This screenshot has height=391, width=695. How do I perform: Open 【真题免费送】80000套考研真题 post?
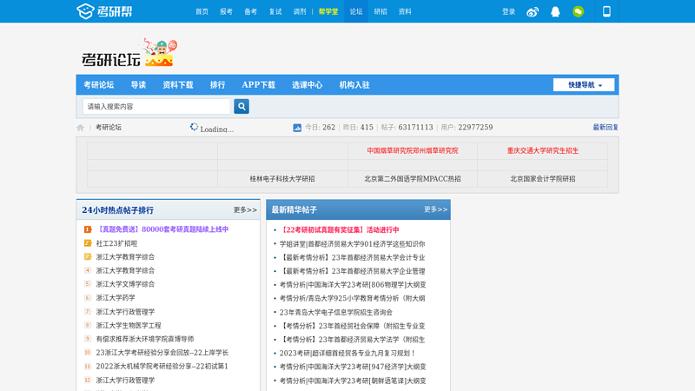[162, 229]
